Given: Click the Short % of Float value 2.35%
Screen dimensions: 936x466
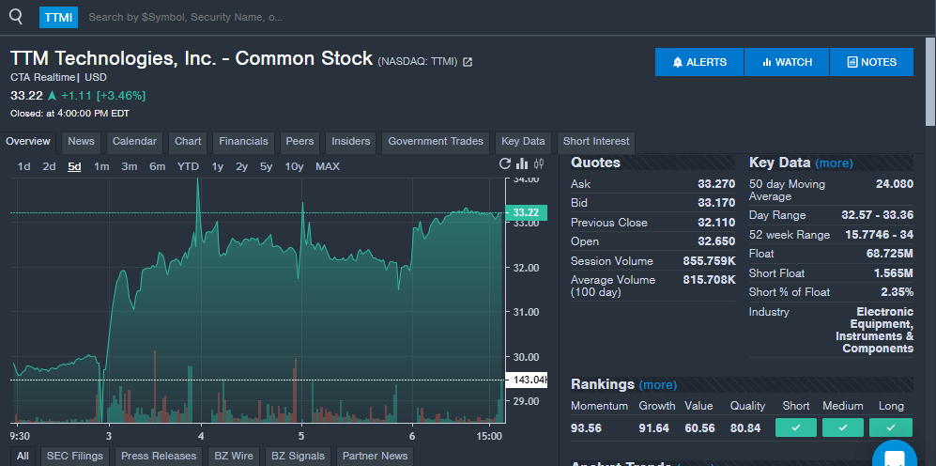Looking at the screenshot, I should [x=897, y=292].
